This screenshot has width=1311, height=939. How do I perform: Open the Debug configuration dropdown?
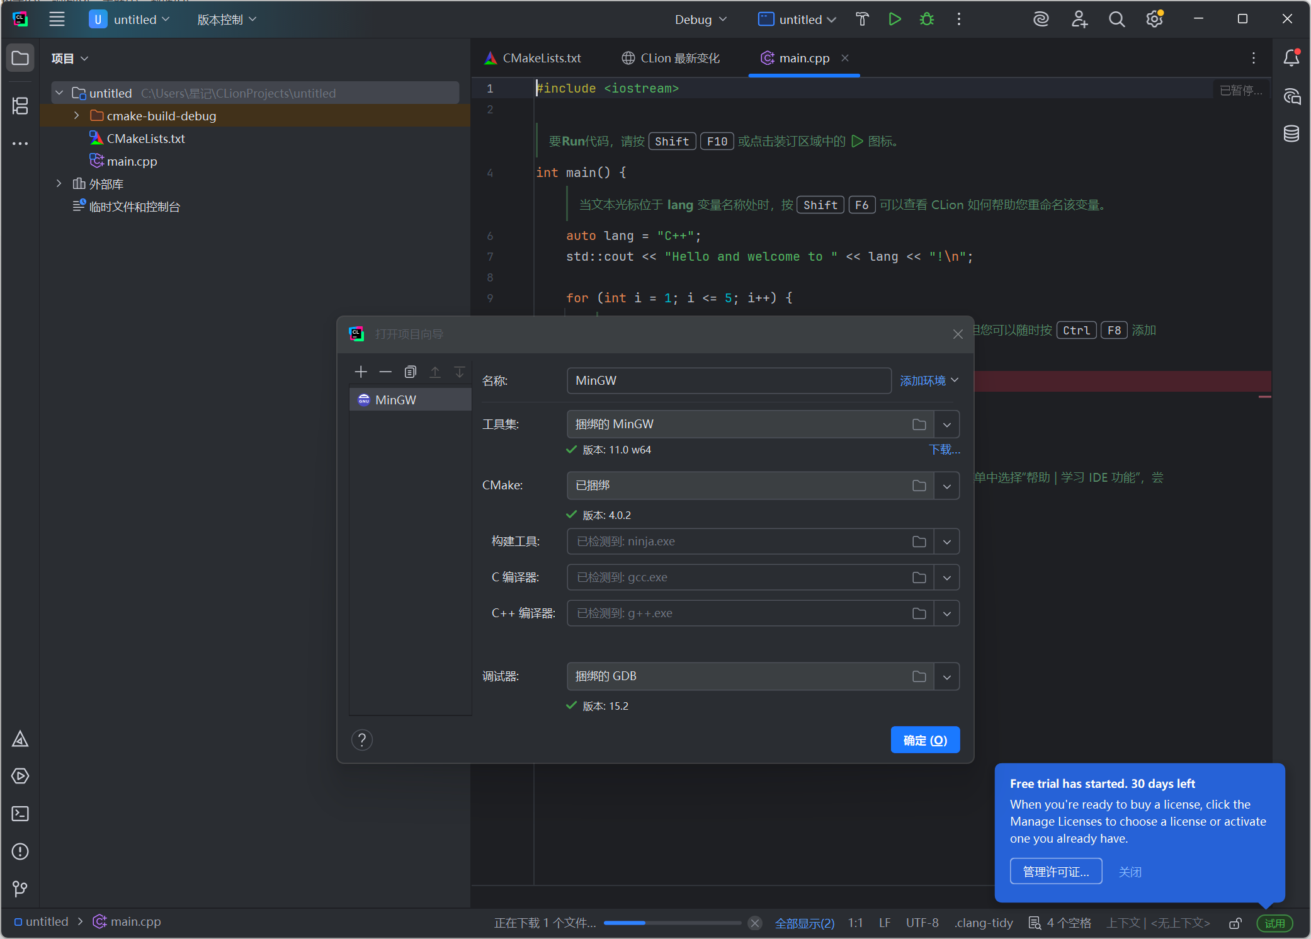click(x=701, y=20)
